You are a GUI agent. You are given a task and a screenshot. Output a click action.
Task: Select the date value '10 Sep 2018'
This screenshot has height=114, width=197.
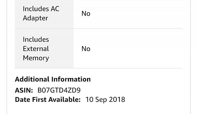[105, 100]
